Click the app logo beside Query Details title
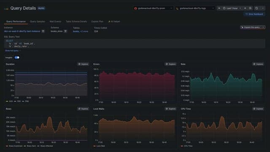The image size is (270, 152). point(6,8)
